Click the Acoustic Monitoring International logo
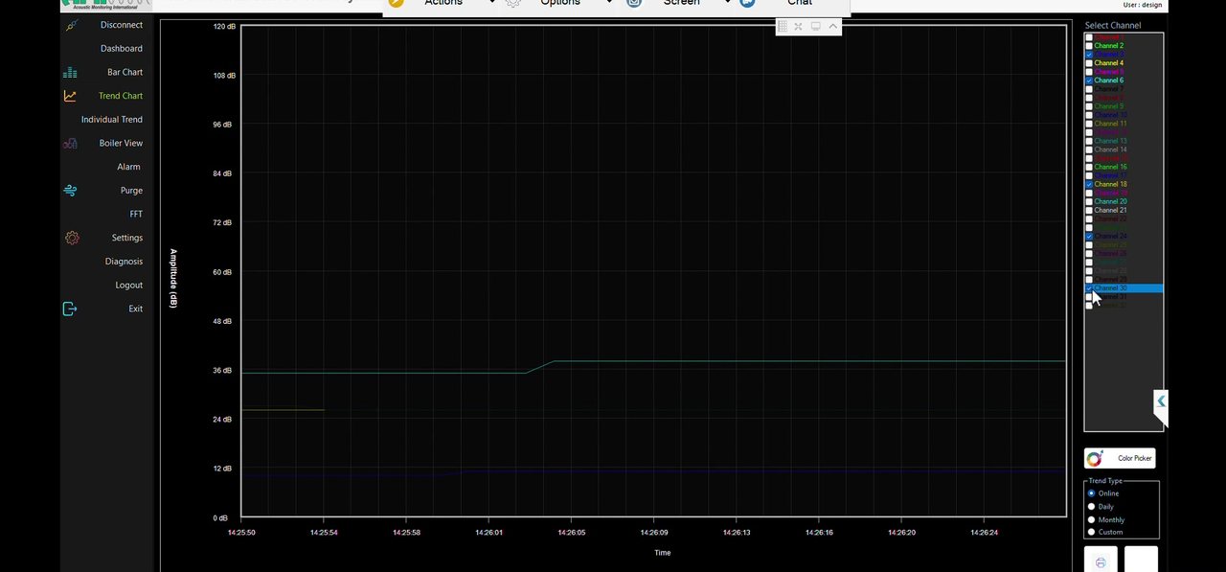The image size is (1226, 572). click(x=104, y=5)
